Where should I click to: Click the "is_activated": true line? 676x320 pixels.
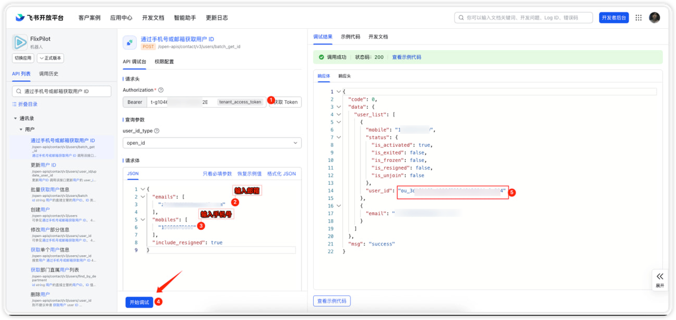coord(402,145)
